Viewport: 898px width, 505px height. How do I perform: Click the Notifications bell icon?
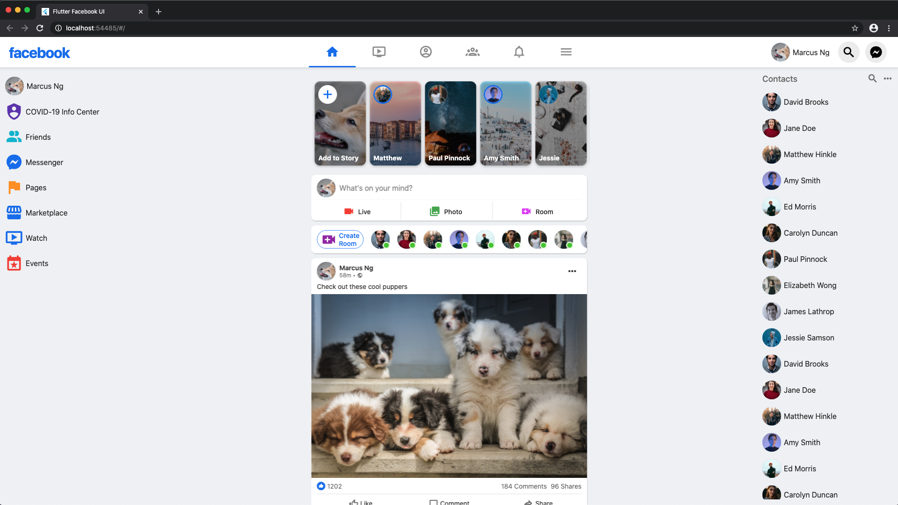click(519, 52)
